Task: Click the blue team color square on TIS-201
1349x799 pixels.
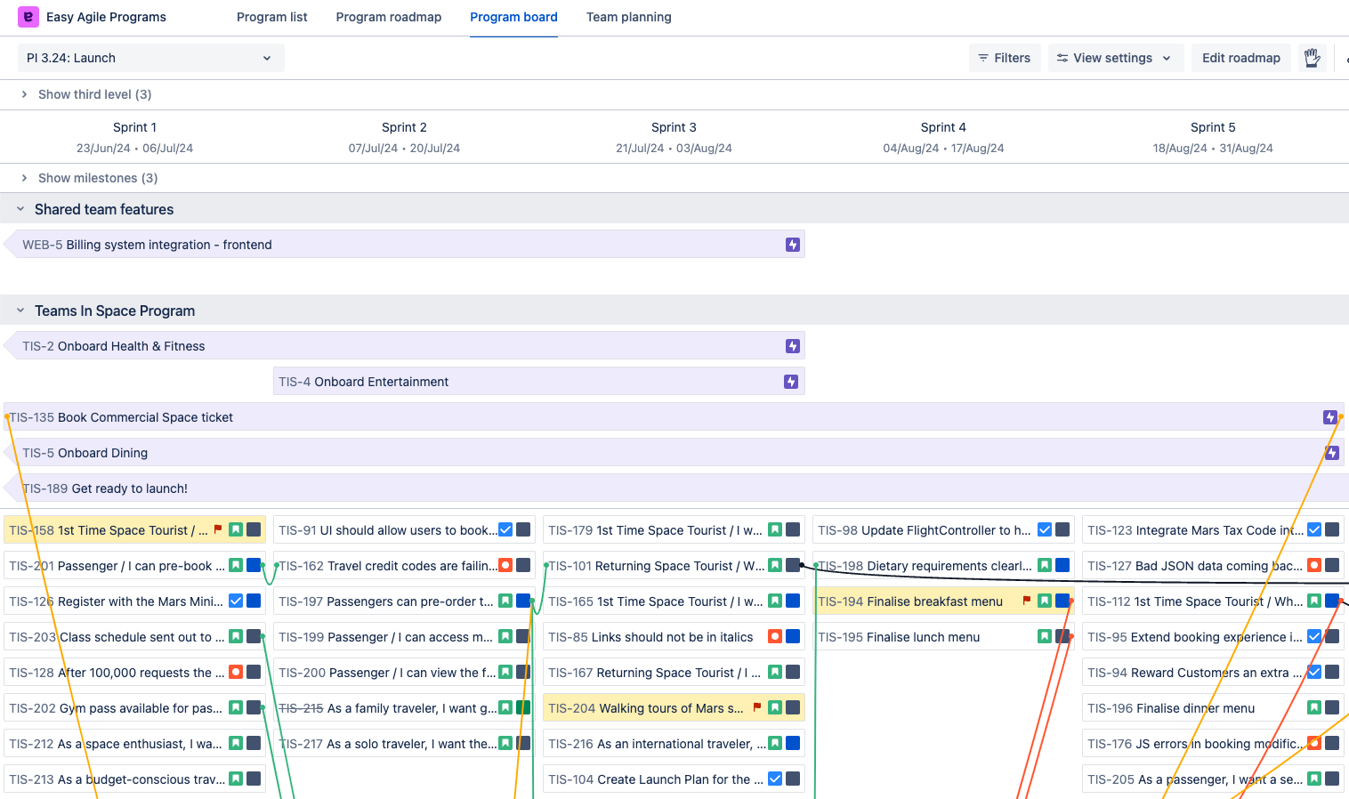Action: (x=254, y=566)
